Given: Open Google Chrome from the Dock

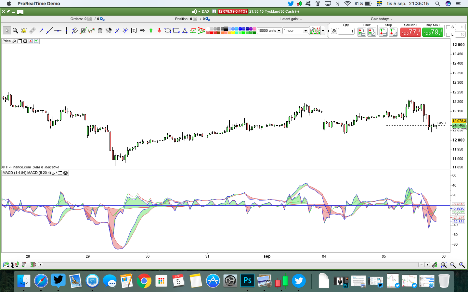Looking at the screenshot, I should 144,281.
